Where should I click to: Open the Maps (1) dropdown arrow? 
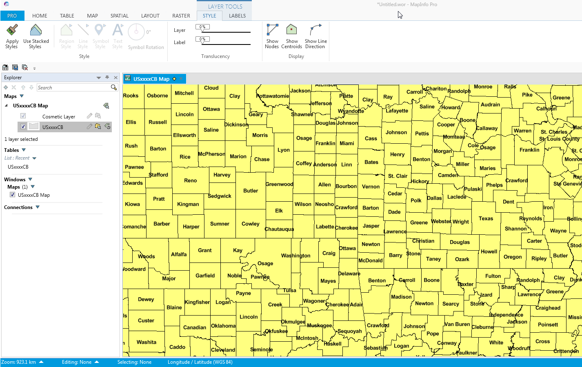[x=33, y=187]
